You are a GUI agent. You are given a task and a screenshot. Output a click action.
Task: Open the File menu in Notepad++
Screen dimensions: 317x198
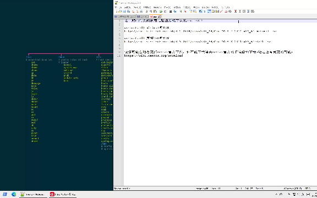(x=116, y=7)
